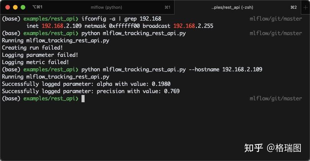Select the ..ples/rest_api (-zsh) tab
Viewport: 310px width, 161px height.
[232, 7]
